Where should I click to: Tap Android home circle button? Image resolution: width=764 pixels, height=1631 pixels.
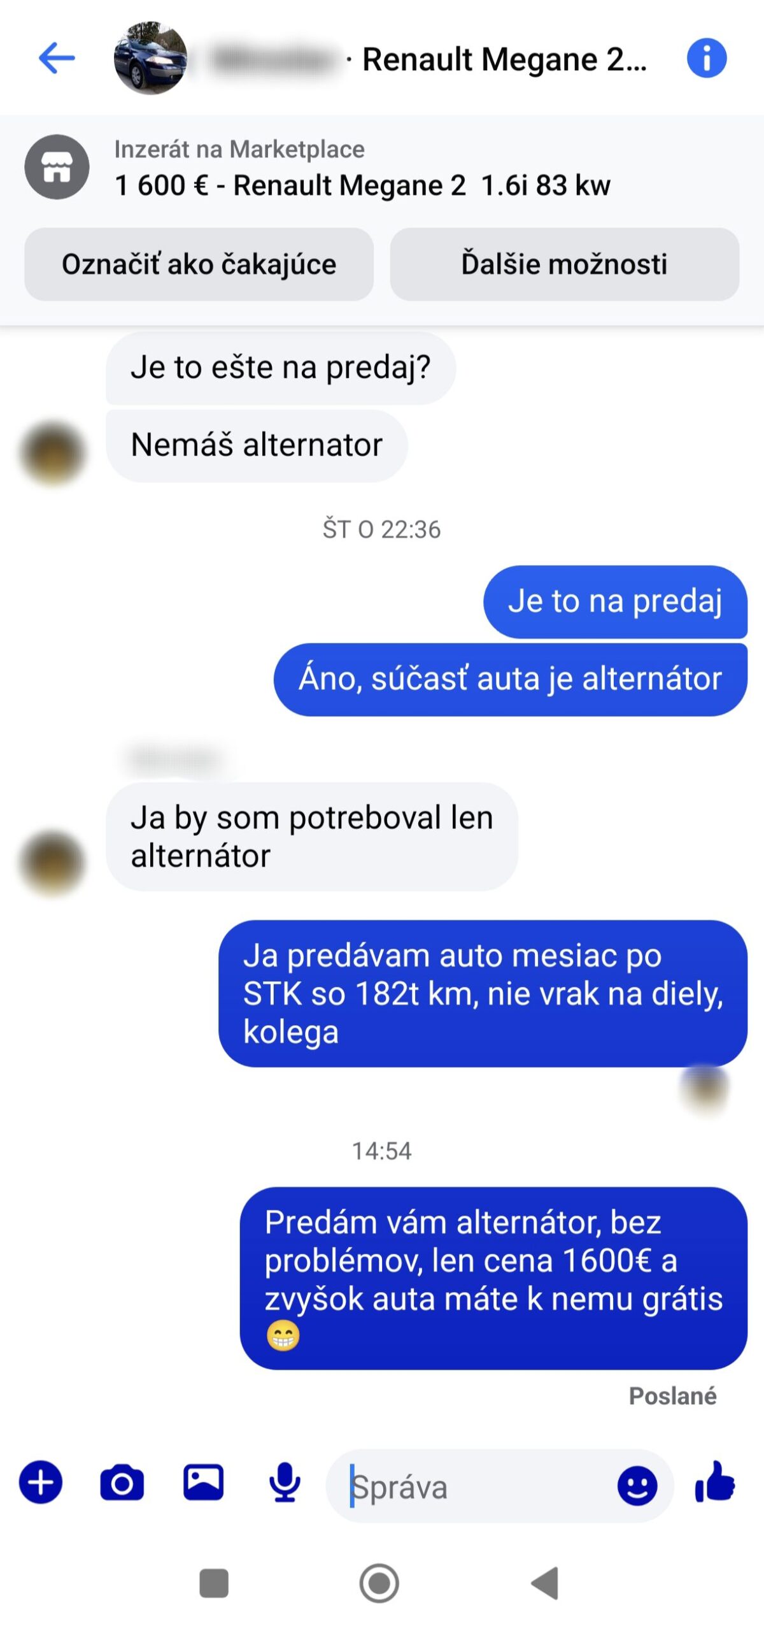379,1583
